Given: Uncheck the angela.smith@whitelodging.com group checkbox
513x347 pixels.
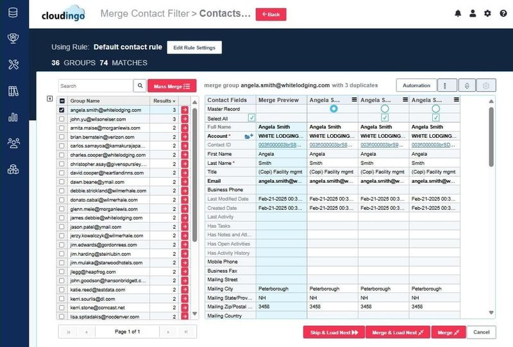Looking at the screenshot, I should pyautogui.click(x=62, y=110).
